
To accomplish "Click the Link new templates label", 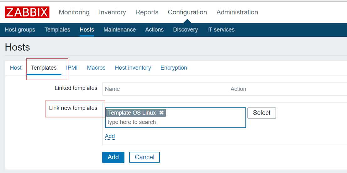I will [x=73, y=108].
